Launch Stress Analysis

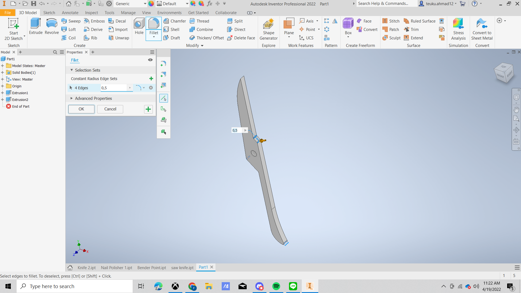coord(458,29)
